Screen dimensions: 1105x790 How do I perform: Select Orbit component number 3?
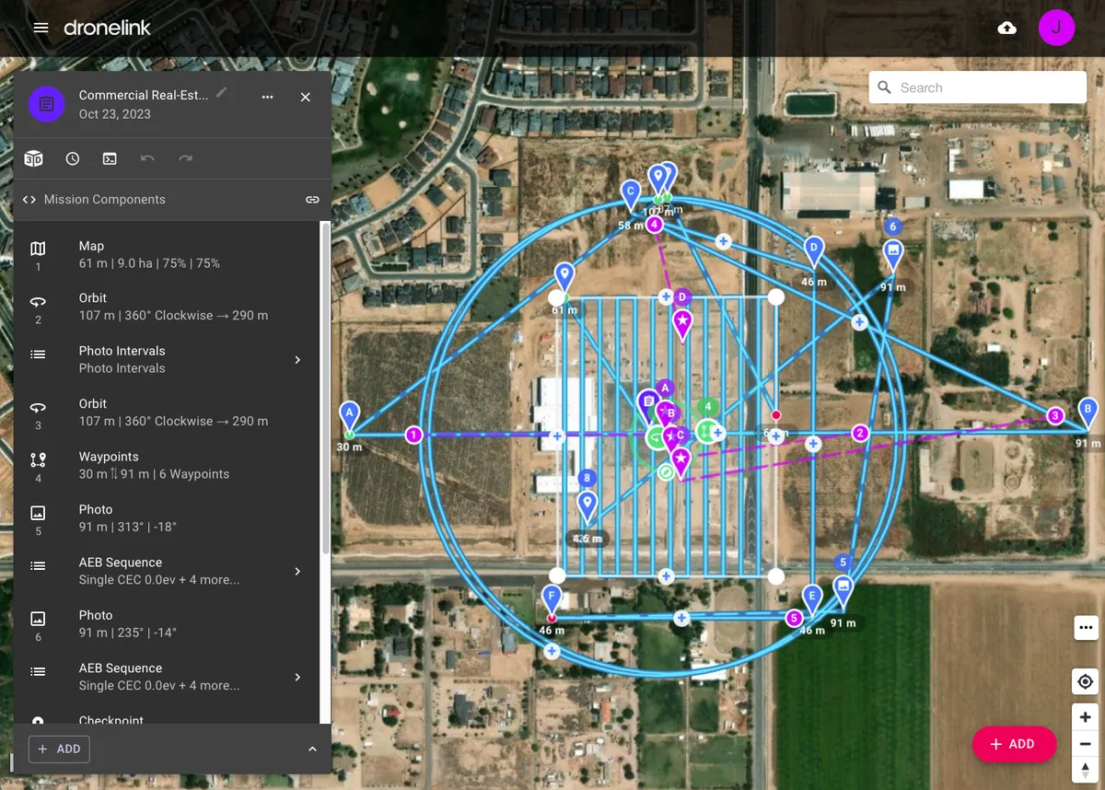(x=167, y=412)
